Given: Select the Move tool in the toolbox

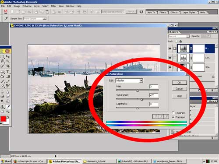Looking at the screenshot, I should click(x=8, y=56).
